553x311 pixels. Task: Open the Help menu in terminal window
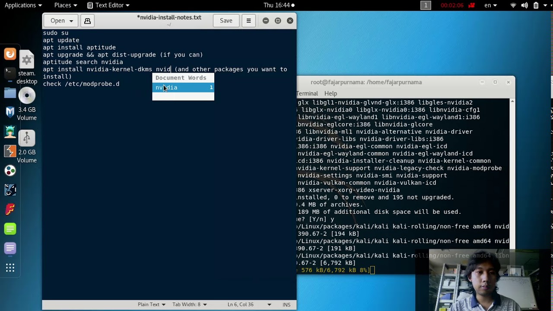(x=331, y=93)
